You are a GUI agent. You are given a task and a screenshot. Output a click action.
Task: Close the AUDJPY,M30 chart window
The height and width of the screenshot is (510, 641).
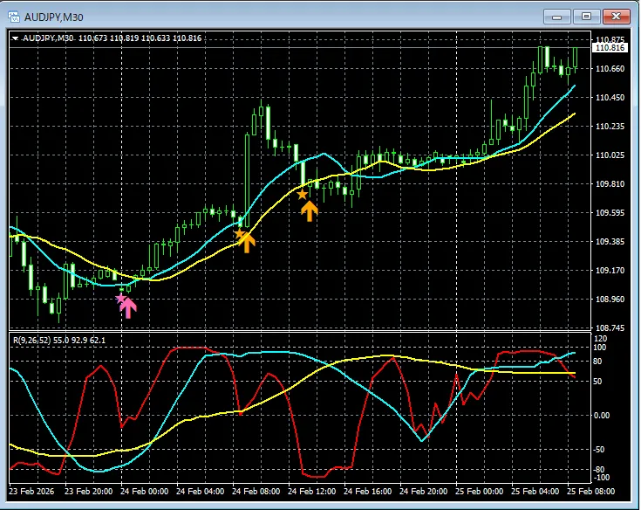(x=616, y=16)
